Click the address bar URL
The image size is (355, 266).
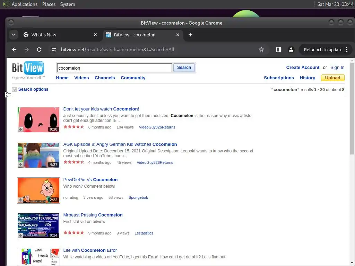tap(118, 50)
